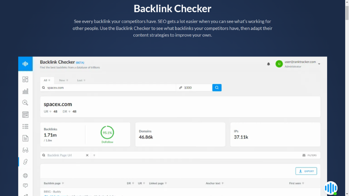The width and height of the screenshot is (349, 196).
Task: Click the BETA label next to title
Action: coord(80,63)
